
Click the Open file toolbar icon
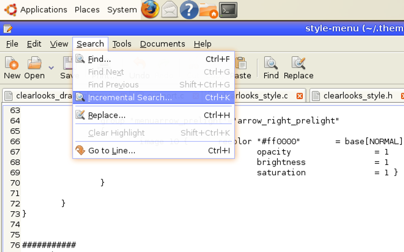(x=34, y=64)
